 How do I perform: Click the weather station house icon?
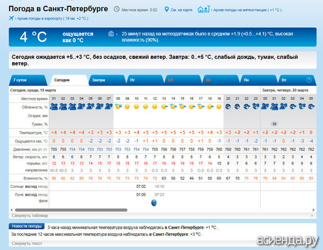pyautogui.click(x=203, y=9)
